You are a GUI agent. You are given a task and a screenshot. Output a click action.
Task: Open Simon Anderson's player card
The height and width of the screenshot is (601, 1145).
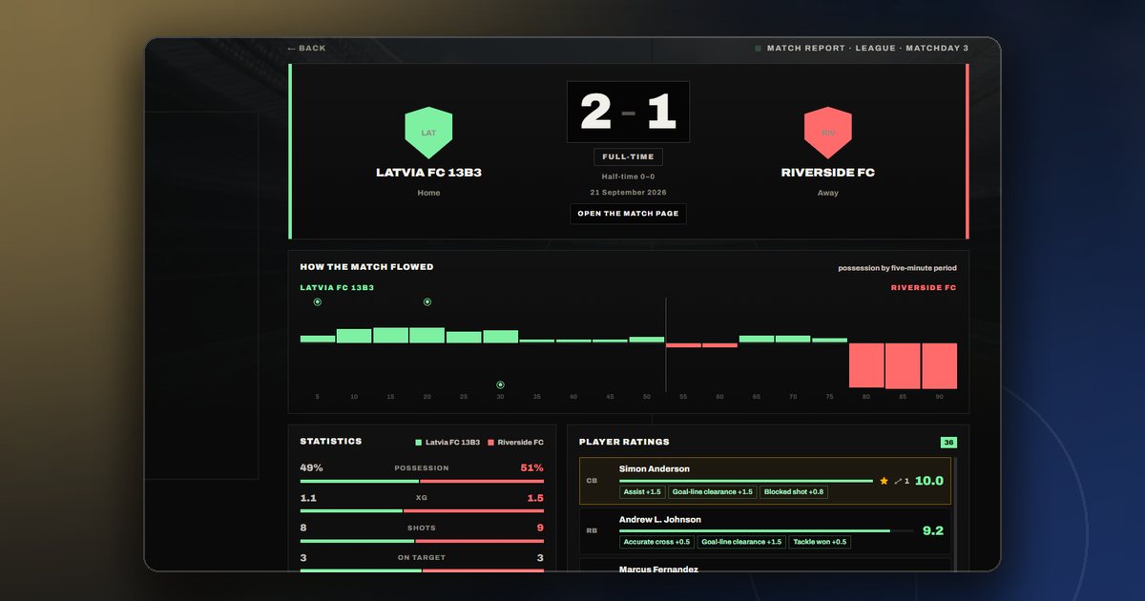(x=765, y=481)
